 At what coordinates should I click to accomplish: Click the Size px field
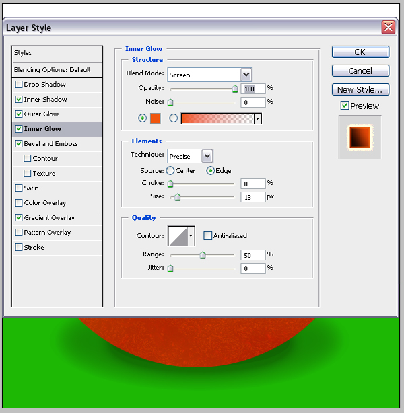(x=253, y=197)
